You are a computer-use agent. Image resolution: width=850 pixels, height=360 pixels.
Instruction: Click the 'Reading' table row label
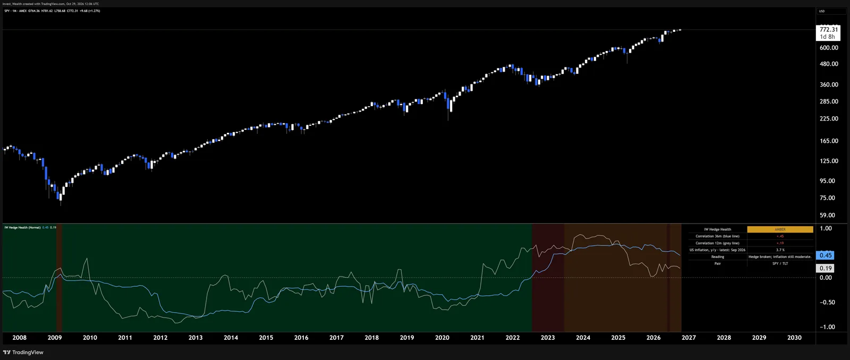pos(717,257)
